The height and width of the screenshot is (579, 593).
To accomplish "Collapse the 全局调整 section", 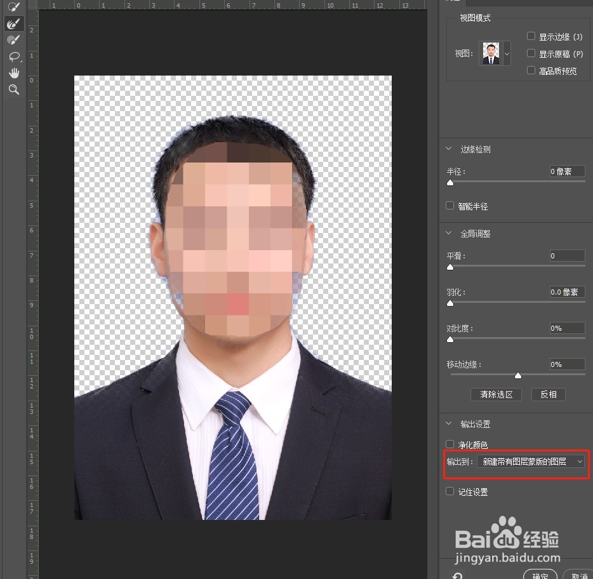I will (x=448, y=233).
